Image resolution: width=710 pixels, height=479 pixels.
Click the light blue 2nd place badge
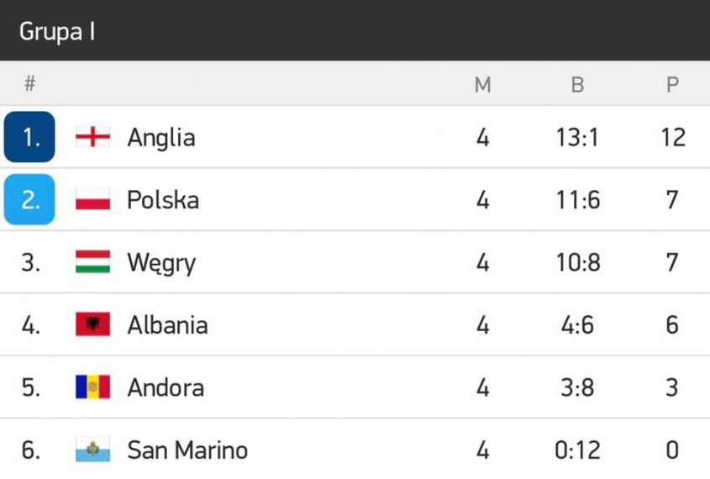pos(29,200)
